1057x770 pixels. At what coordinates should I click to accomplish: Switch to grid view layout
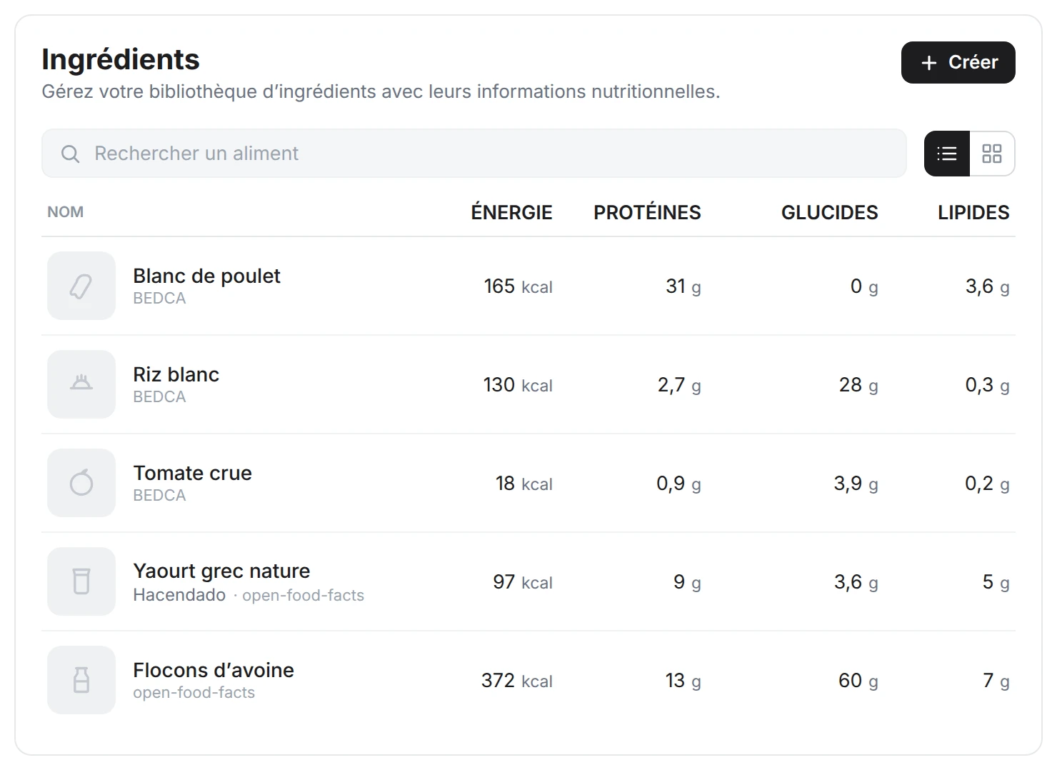click(992, 154)
